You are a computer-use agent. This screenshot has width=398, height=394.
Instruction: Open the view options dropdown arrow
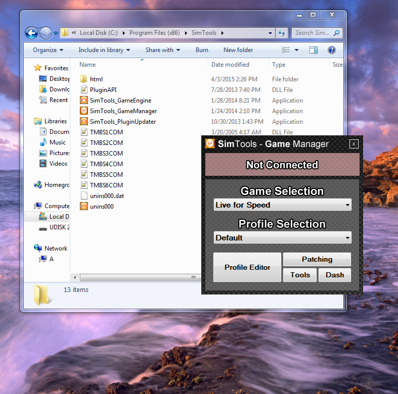[296, 50]
